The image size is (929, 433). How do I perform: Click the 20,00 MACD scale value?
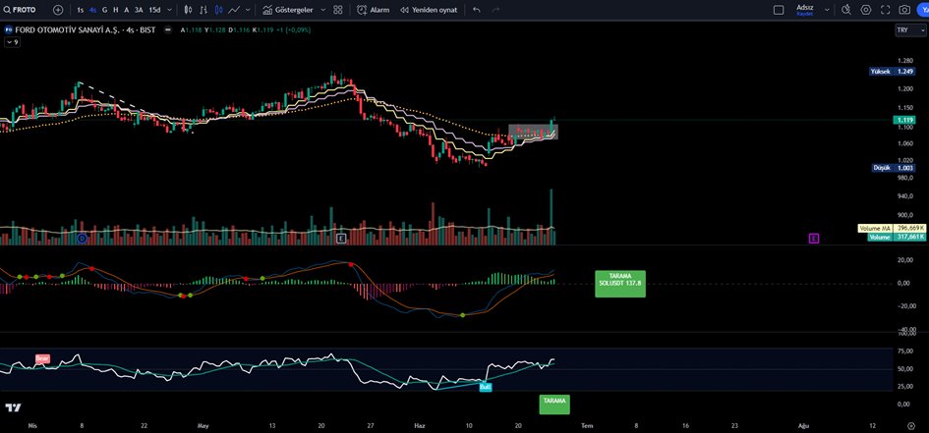pos(903,260)
